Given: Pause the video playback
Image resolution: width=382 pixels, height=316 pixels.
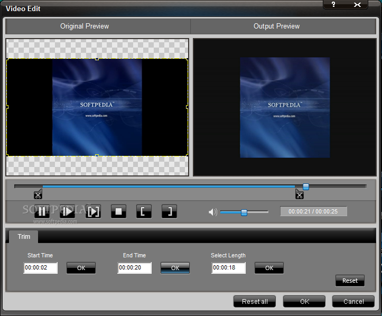Looking at the screenshot, I should pos(42,211).
